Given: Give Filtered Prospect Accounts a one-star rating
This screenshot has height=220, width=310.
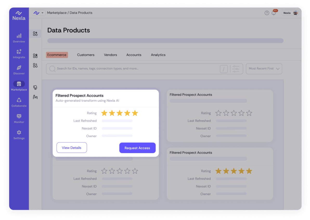Looking at the screenshot, I should click(104, 113).
